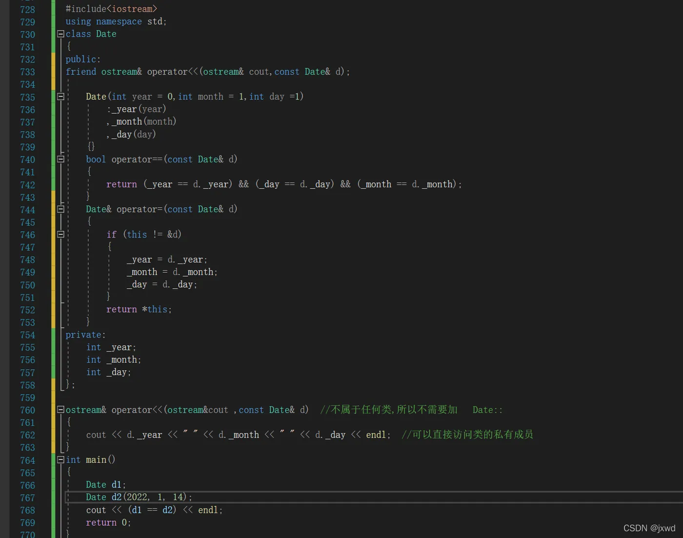
Task: Click 'public:' access specifier
Action: point(83,59)
